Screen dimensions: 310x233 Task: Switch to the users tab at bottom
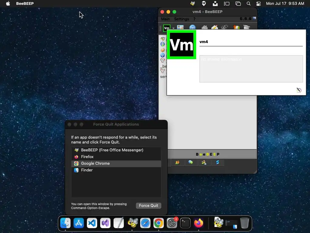pyautogui.click(x=177, y=163)
